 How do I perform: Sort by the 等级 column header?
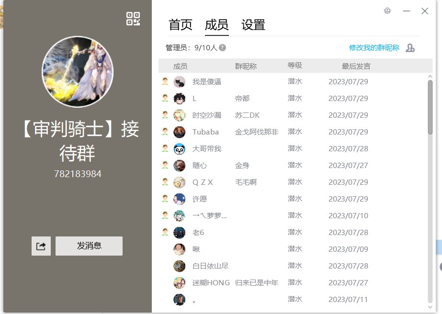[x=295, y=66]
